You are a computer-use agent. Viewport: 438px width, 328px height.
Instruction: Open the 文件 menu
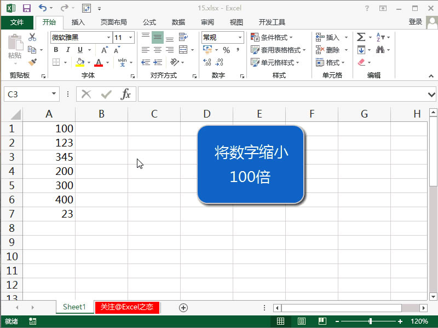[x=17, y=22]
